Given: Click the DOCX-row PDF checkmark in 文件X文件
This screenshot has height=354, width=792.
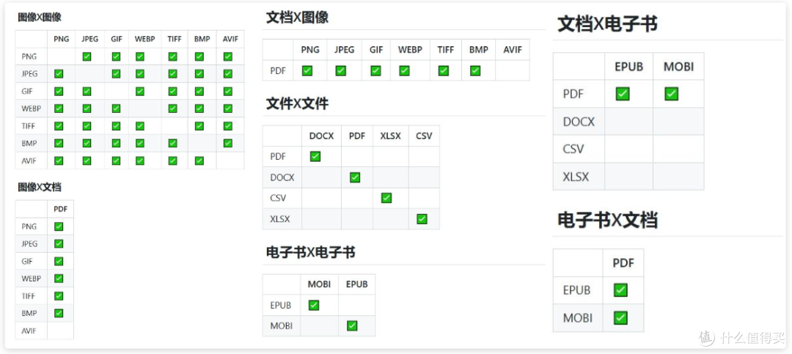Looking at the screenshot, I should tap(355, 177).
